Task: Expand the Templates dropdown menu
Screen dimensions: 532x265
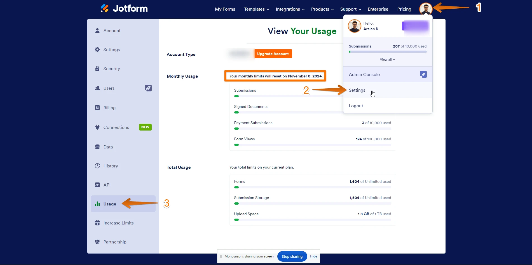Action: click(256, 9)
